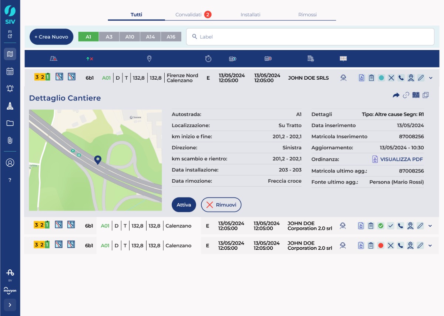The width and height of the screenshot is (444, 316).
Task: Open the user profile icon
Action: 10,163
